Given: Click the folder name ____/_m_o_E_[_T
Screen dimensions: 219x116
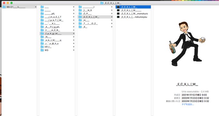Looking at the screenshot, I should [x=53, y=17].
